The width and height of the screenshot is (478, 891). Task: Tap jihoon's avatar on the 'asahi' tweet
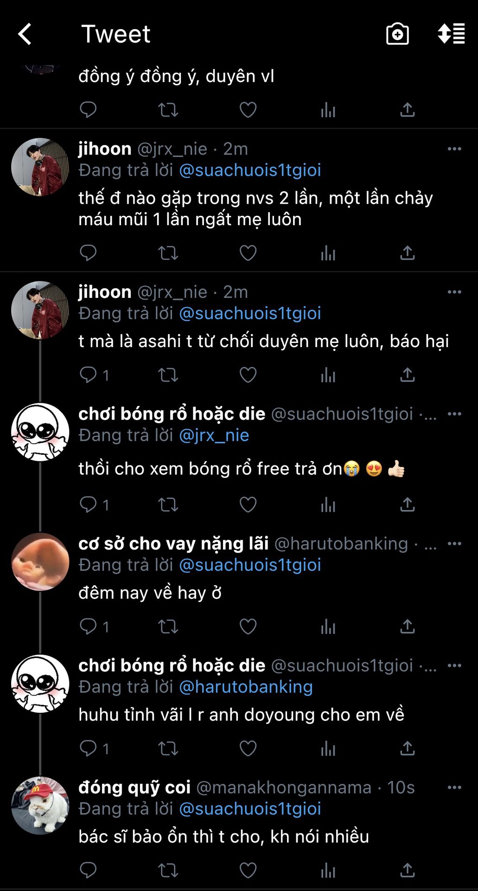[x=40, y=310]
